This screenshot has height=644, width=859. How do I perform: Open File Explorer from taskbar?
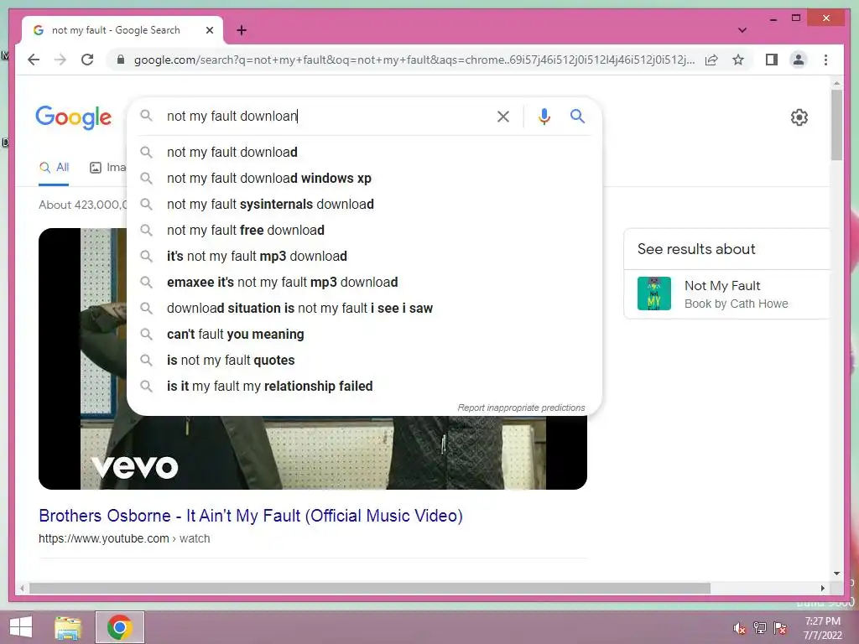point(68,627)
